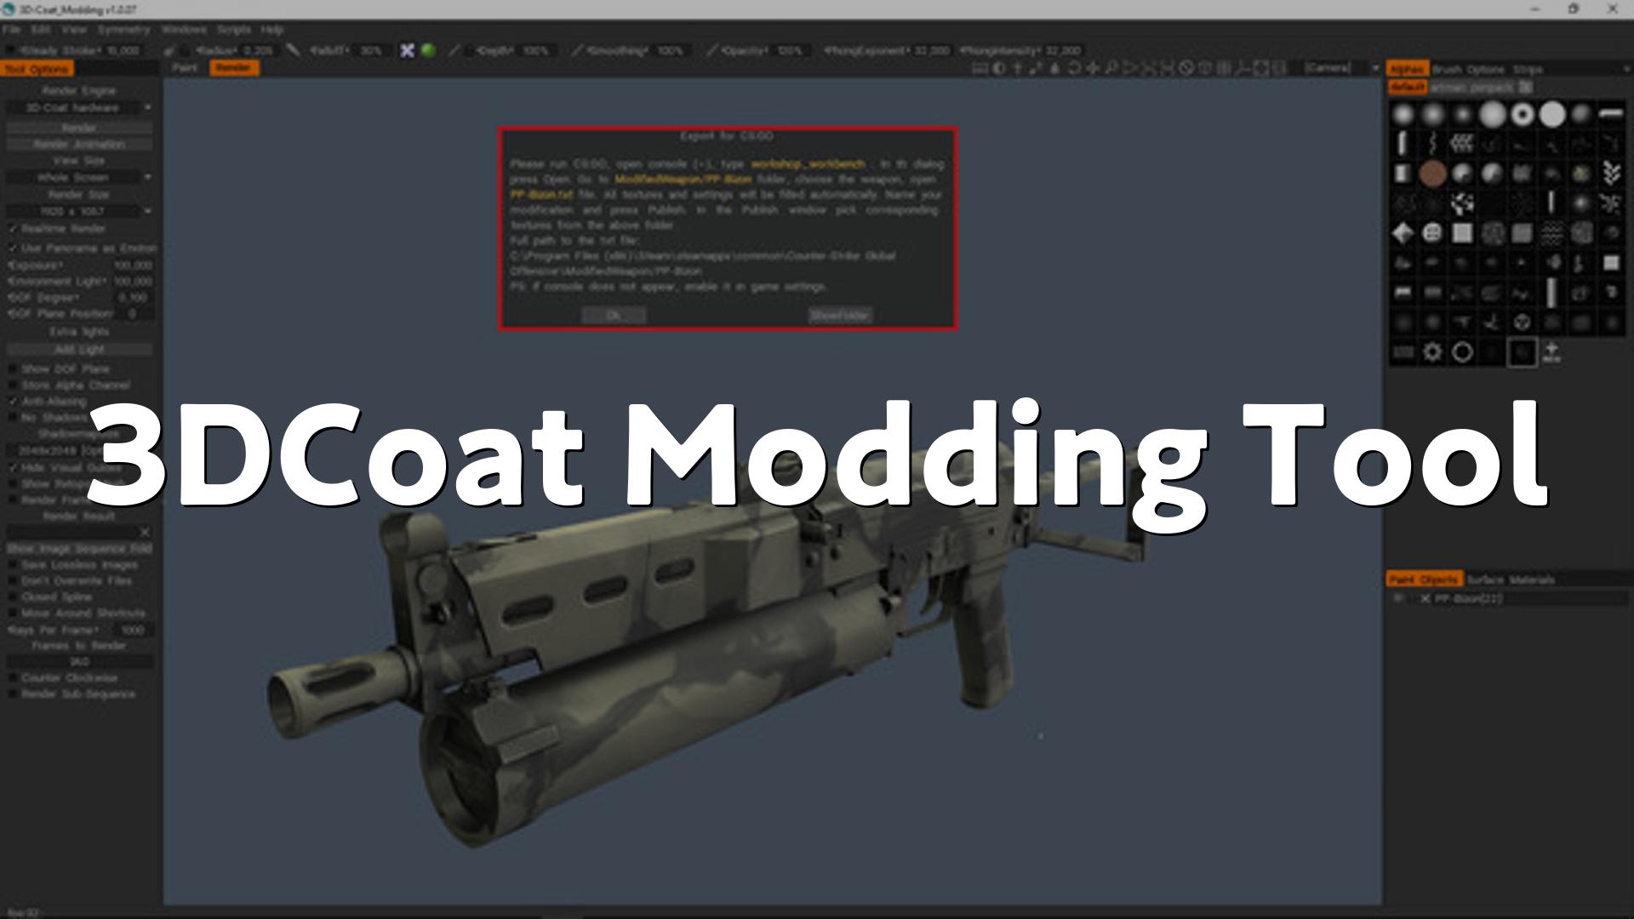Enable Store Alpha Channel checkbox
The image size is (1634, 919).
pos(13,385)
